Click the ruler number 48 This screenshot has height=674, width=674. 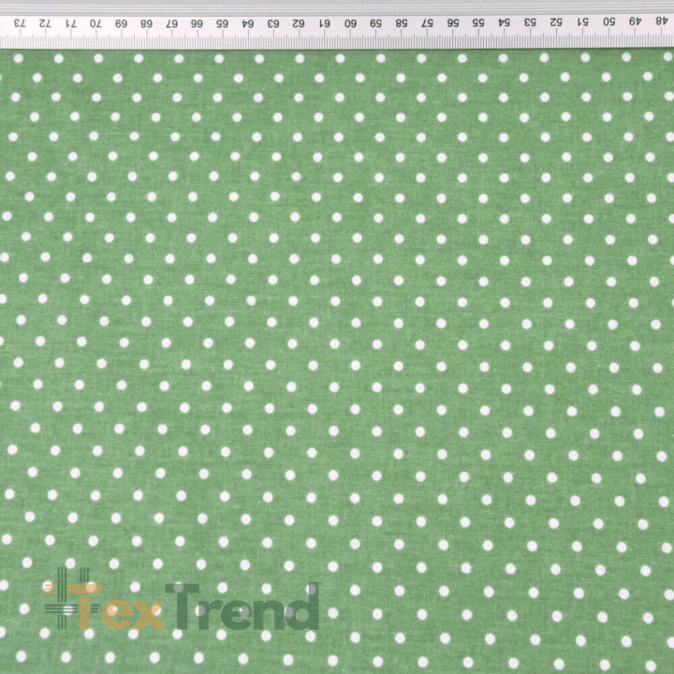point(658,21)
